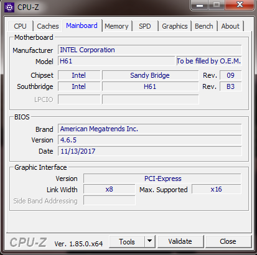Screen dimensions: 257x255
Task: Select the Memory tab
Action: pos(116,26)
